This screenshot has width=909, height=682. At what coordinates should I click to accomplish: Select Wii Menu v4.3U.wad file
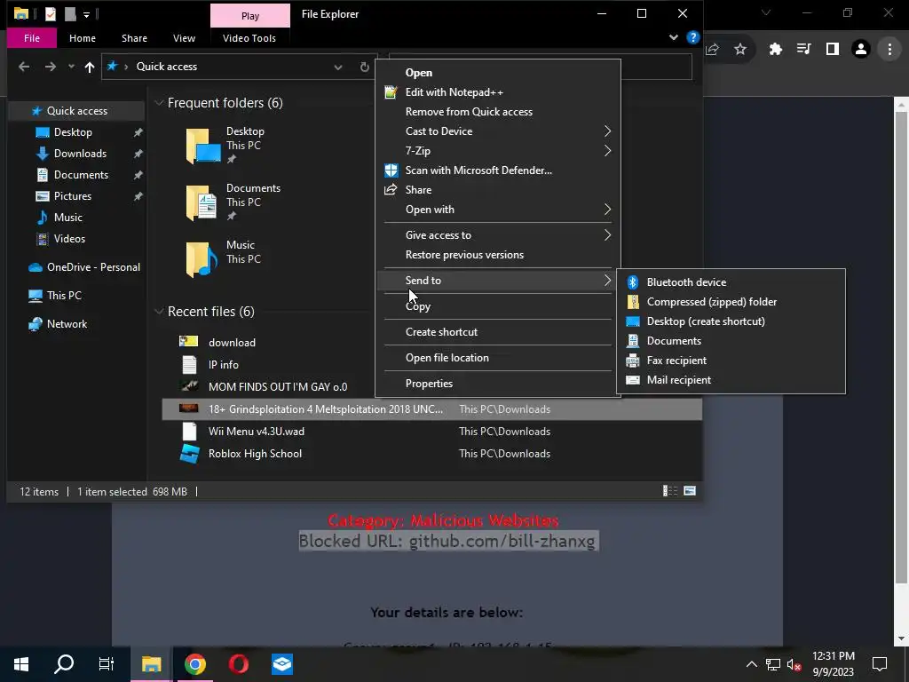[x=432, y=432]
